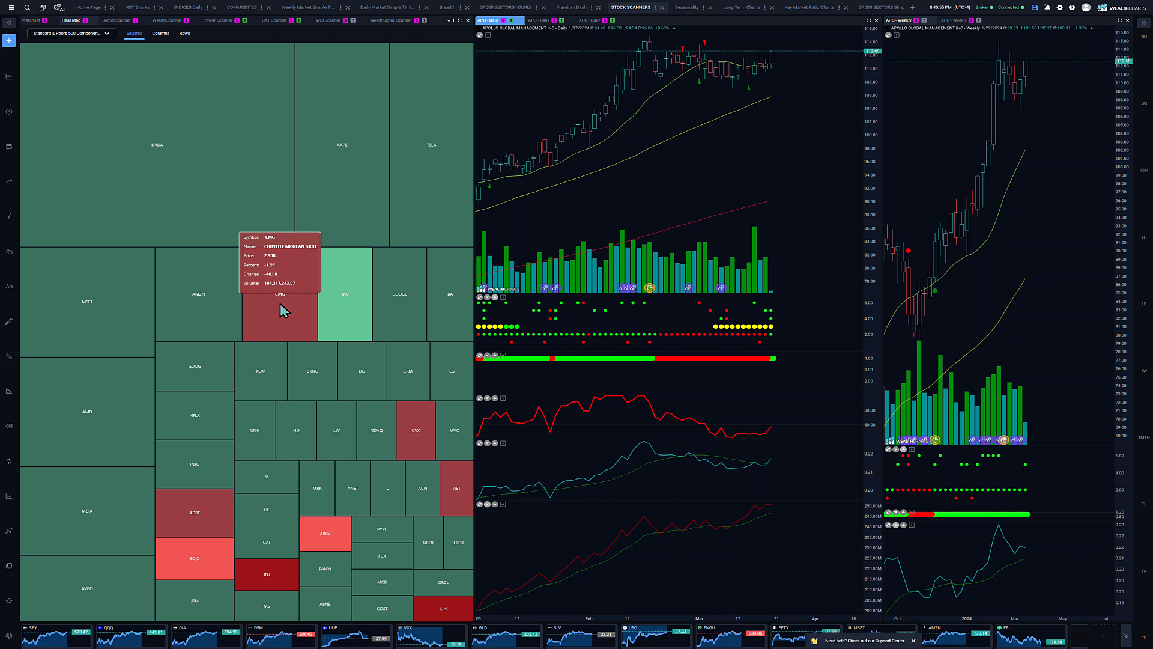This screenshot has width=1153, height=649.
Task: Maximize the APO Weekly chart panel
Action: pos(1119,20)
